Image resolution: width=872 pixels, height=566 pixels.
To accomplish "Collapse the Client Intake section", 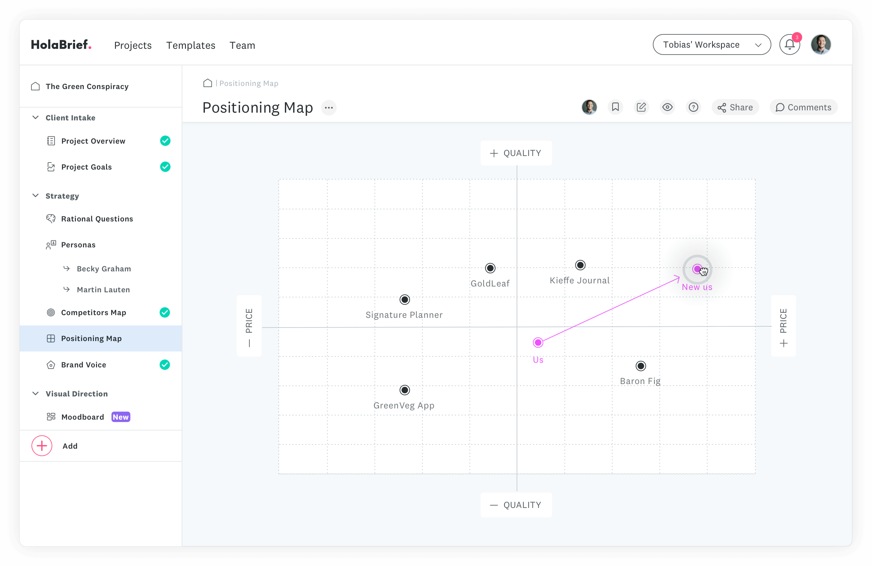I will pos(36,118).
